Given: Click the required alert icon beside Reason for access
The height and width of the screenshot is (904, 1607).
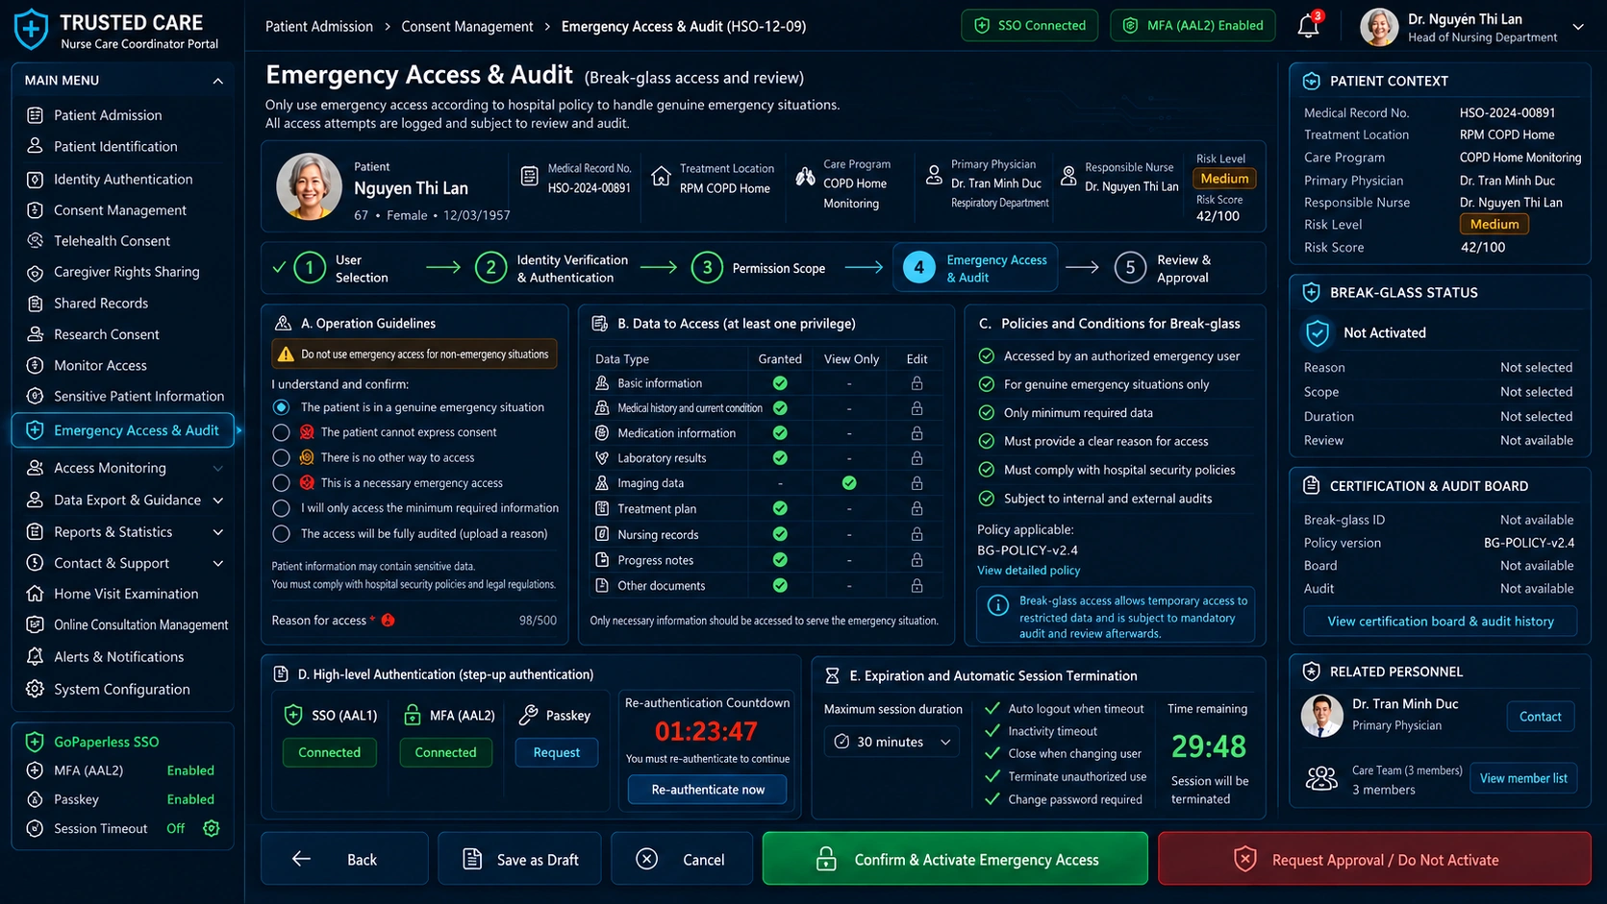Looking at the screenshot, I should coord(388,621).
